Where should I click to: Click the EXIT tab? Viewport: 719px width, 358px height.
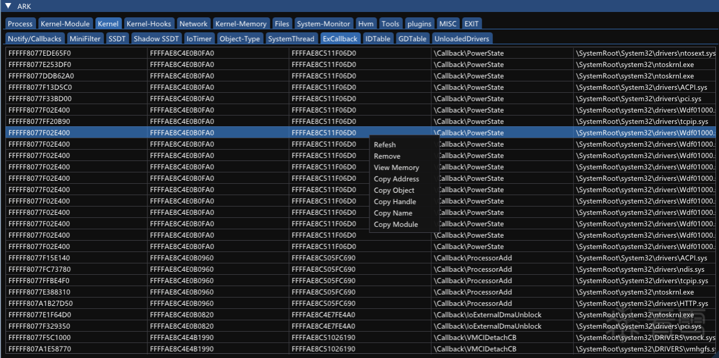(x=471, y=24)
